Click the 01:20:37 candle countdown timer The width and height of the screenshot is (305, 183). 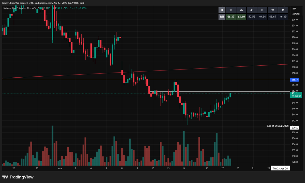[x=296, y=96]
